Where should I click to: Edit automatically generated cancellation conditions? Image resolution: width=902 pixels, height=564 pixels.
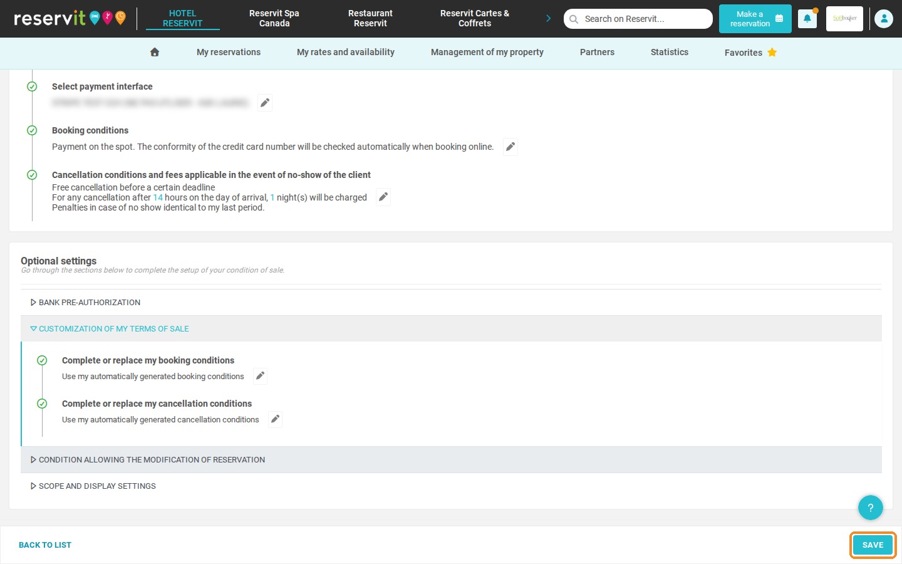(x=275, y=419)
